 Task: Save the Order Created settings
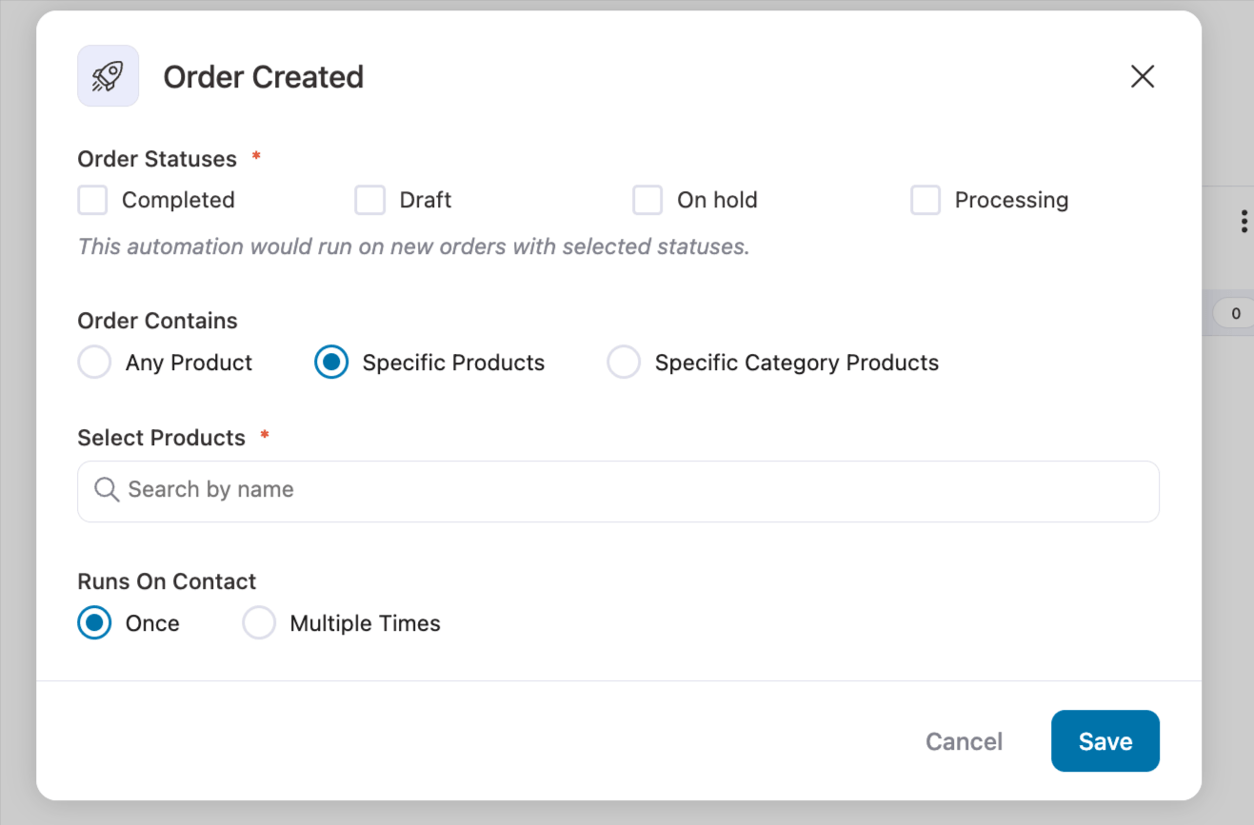click(x=1105, y=741)
